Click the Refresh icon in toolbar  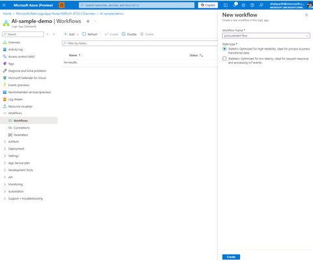coord(84,34)
